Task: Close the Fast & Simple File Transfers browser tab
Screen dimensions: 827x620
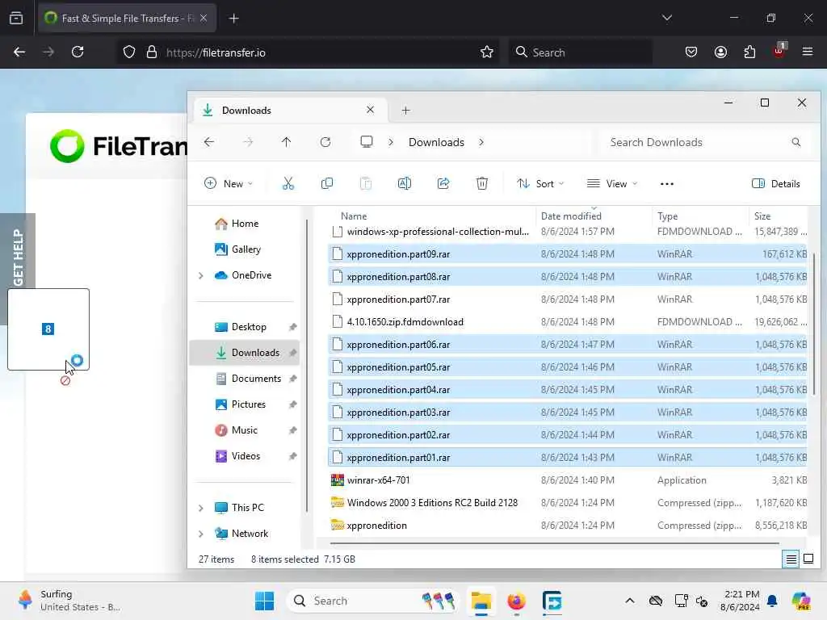Action: point(204,18)
